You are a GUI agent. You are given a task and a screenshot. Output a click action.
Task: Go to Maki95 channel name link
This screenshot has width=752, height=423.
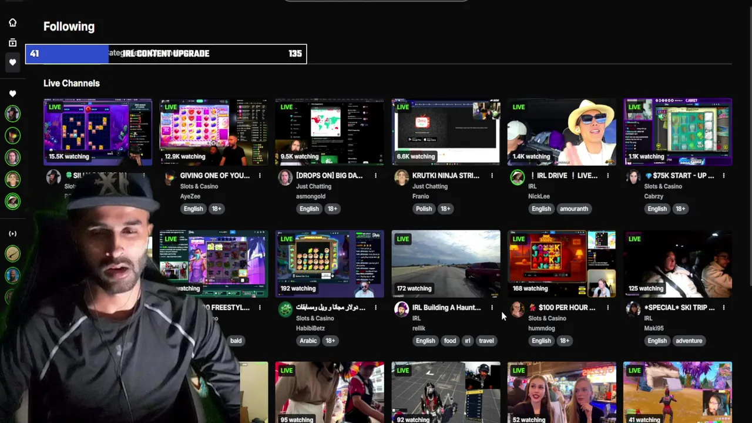[x=653, y=328]
